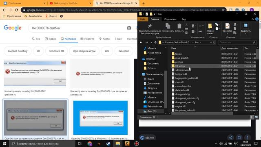261x147 pixels.
Task: Open Task View on the taskbar
Action: [80, 143]
